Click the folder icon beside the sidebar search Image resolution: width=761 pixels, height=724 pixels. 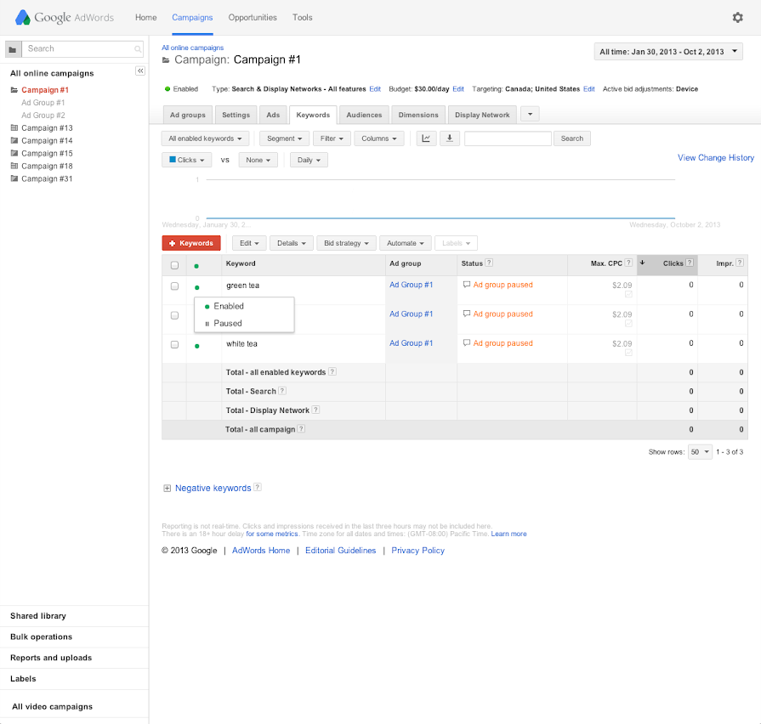pos(13,49)
